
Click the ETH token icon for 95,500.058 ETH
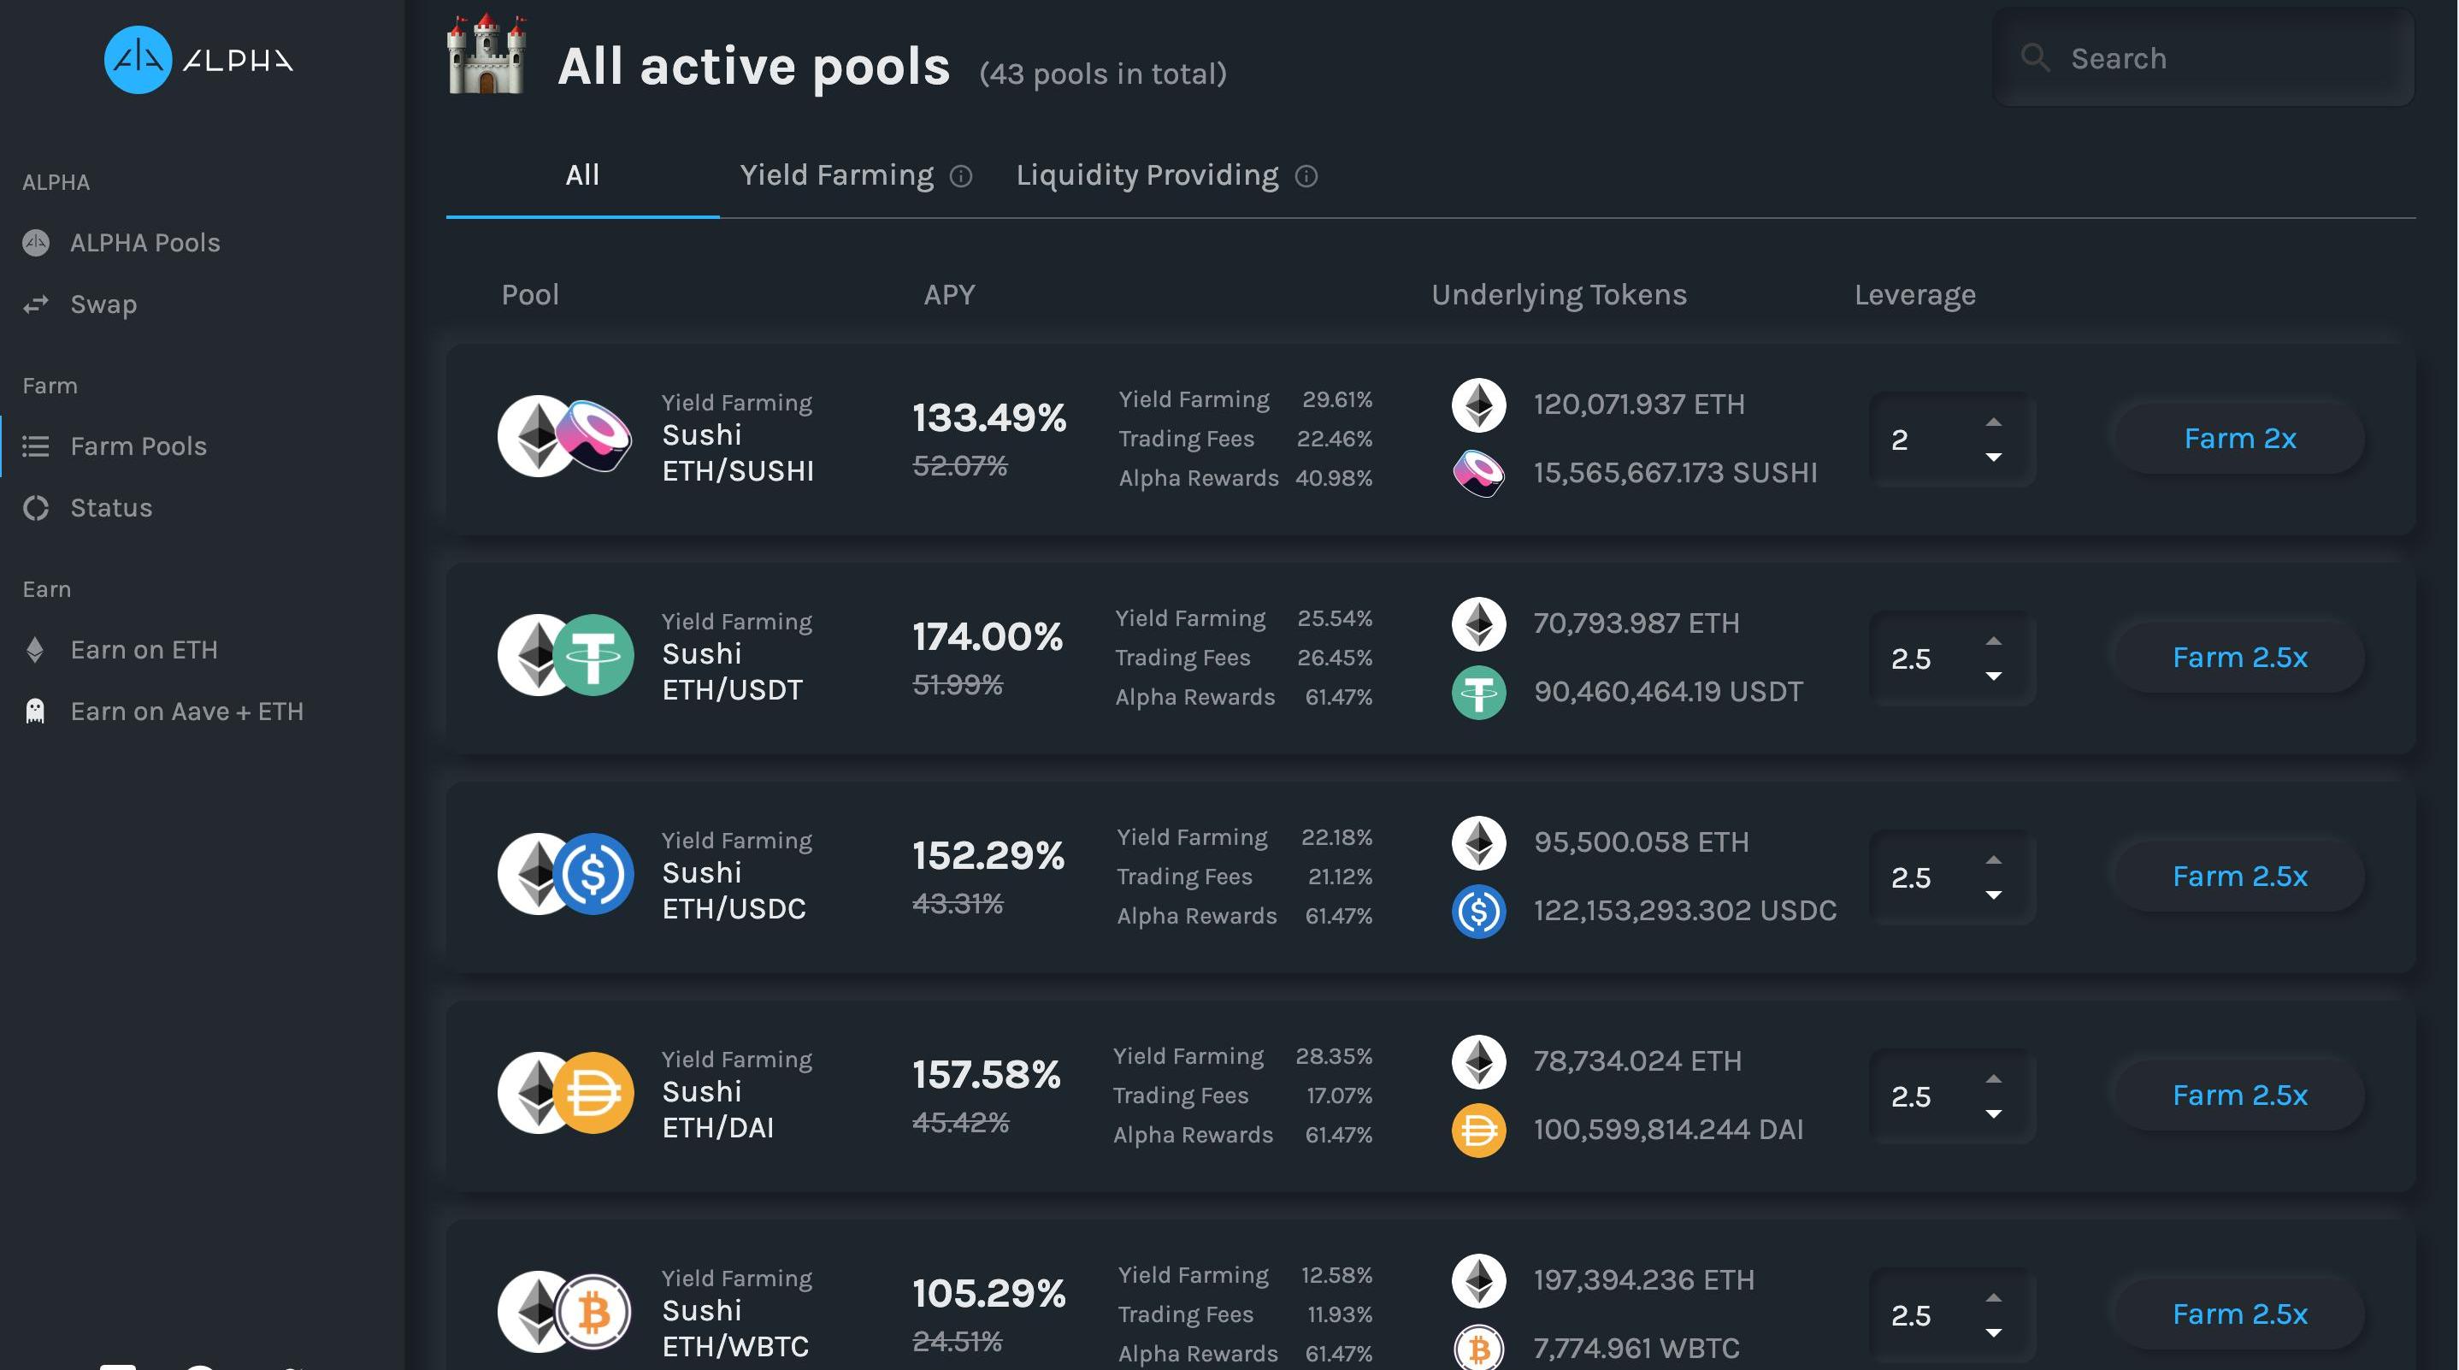pos(1478,842)
